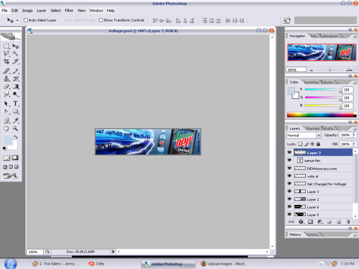Switch to Upload images Mozilla taskbar window
Screen dimensions: 359x269
click(x=224, y=264)
